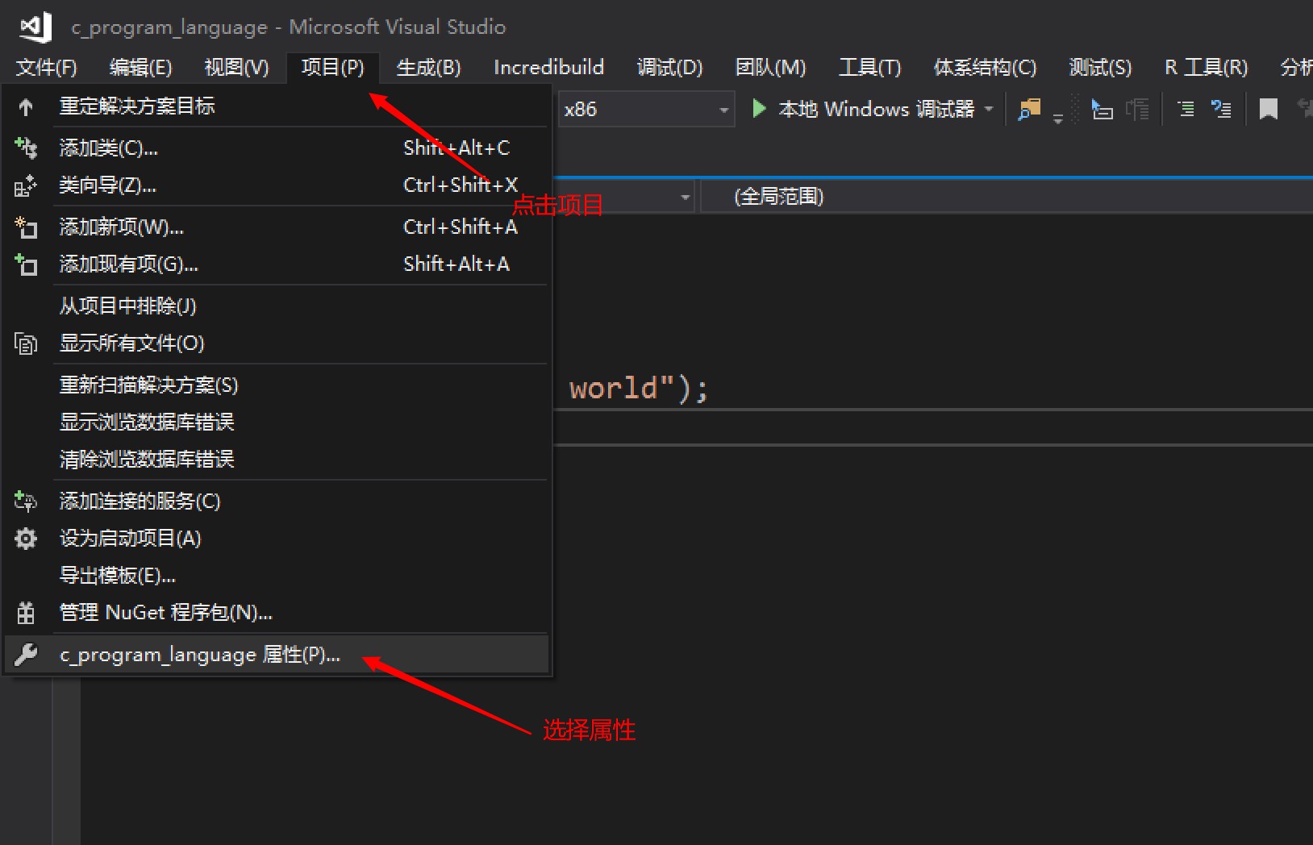
Task: Click the cursor-with-box toolbar icon
Action: (1102, 109)
